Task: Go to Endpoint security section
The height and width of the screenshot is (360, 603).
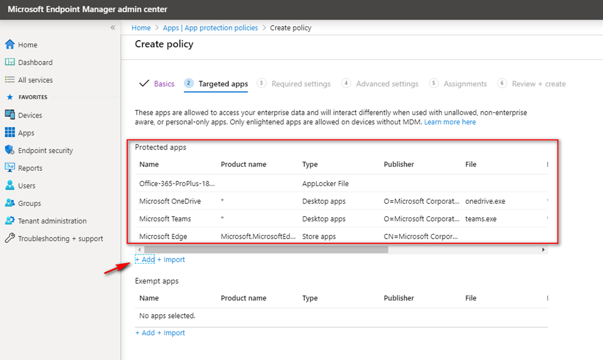Action: click(46, 151)
